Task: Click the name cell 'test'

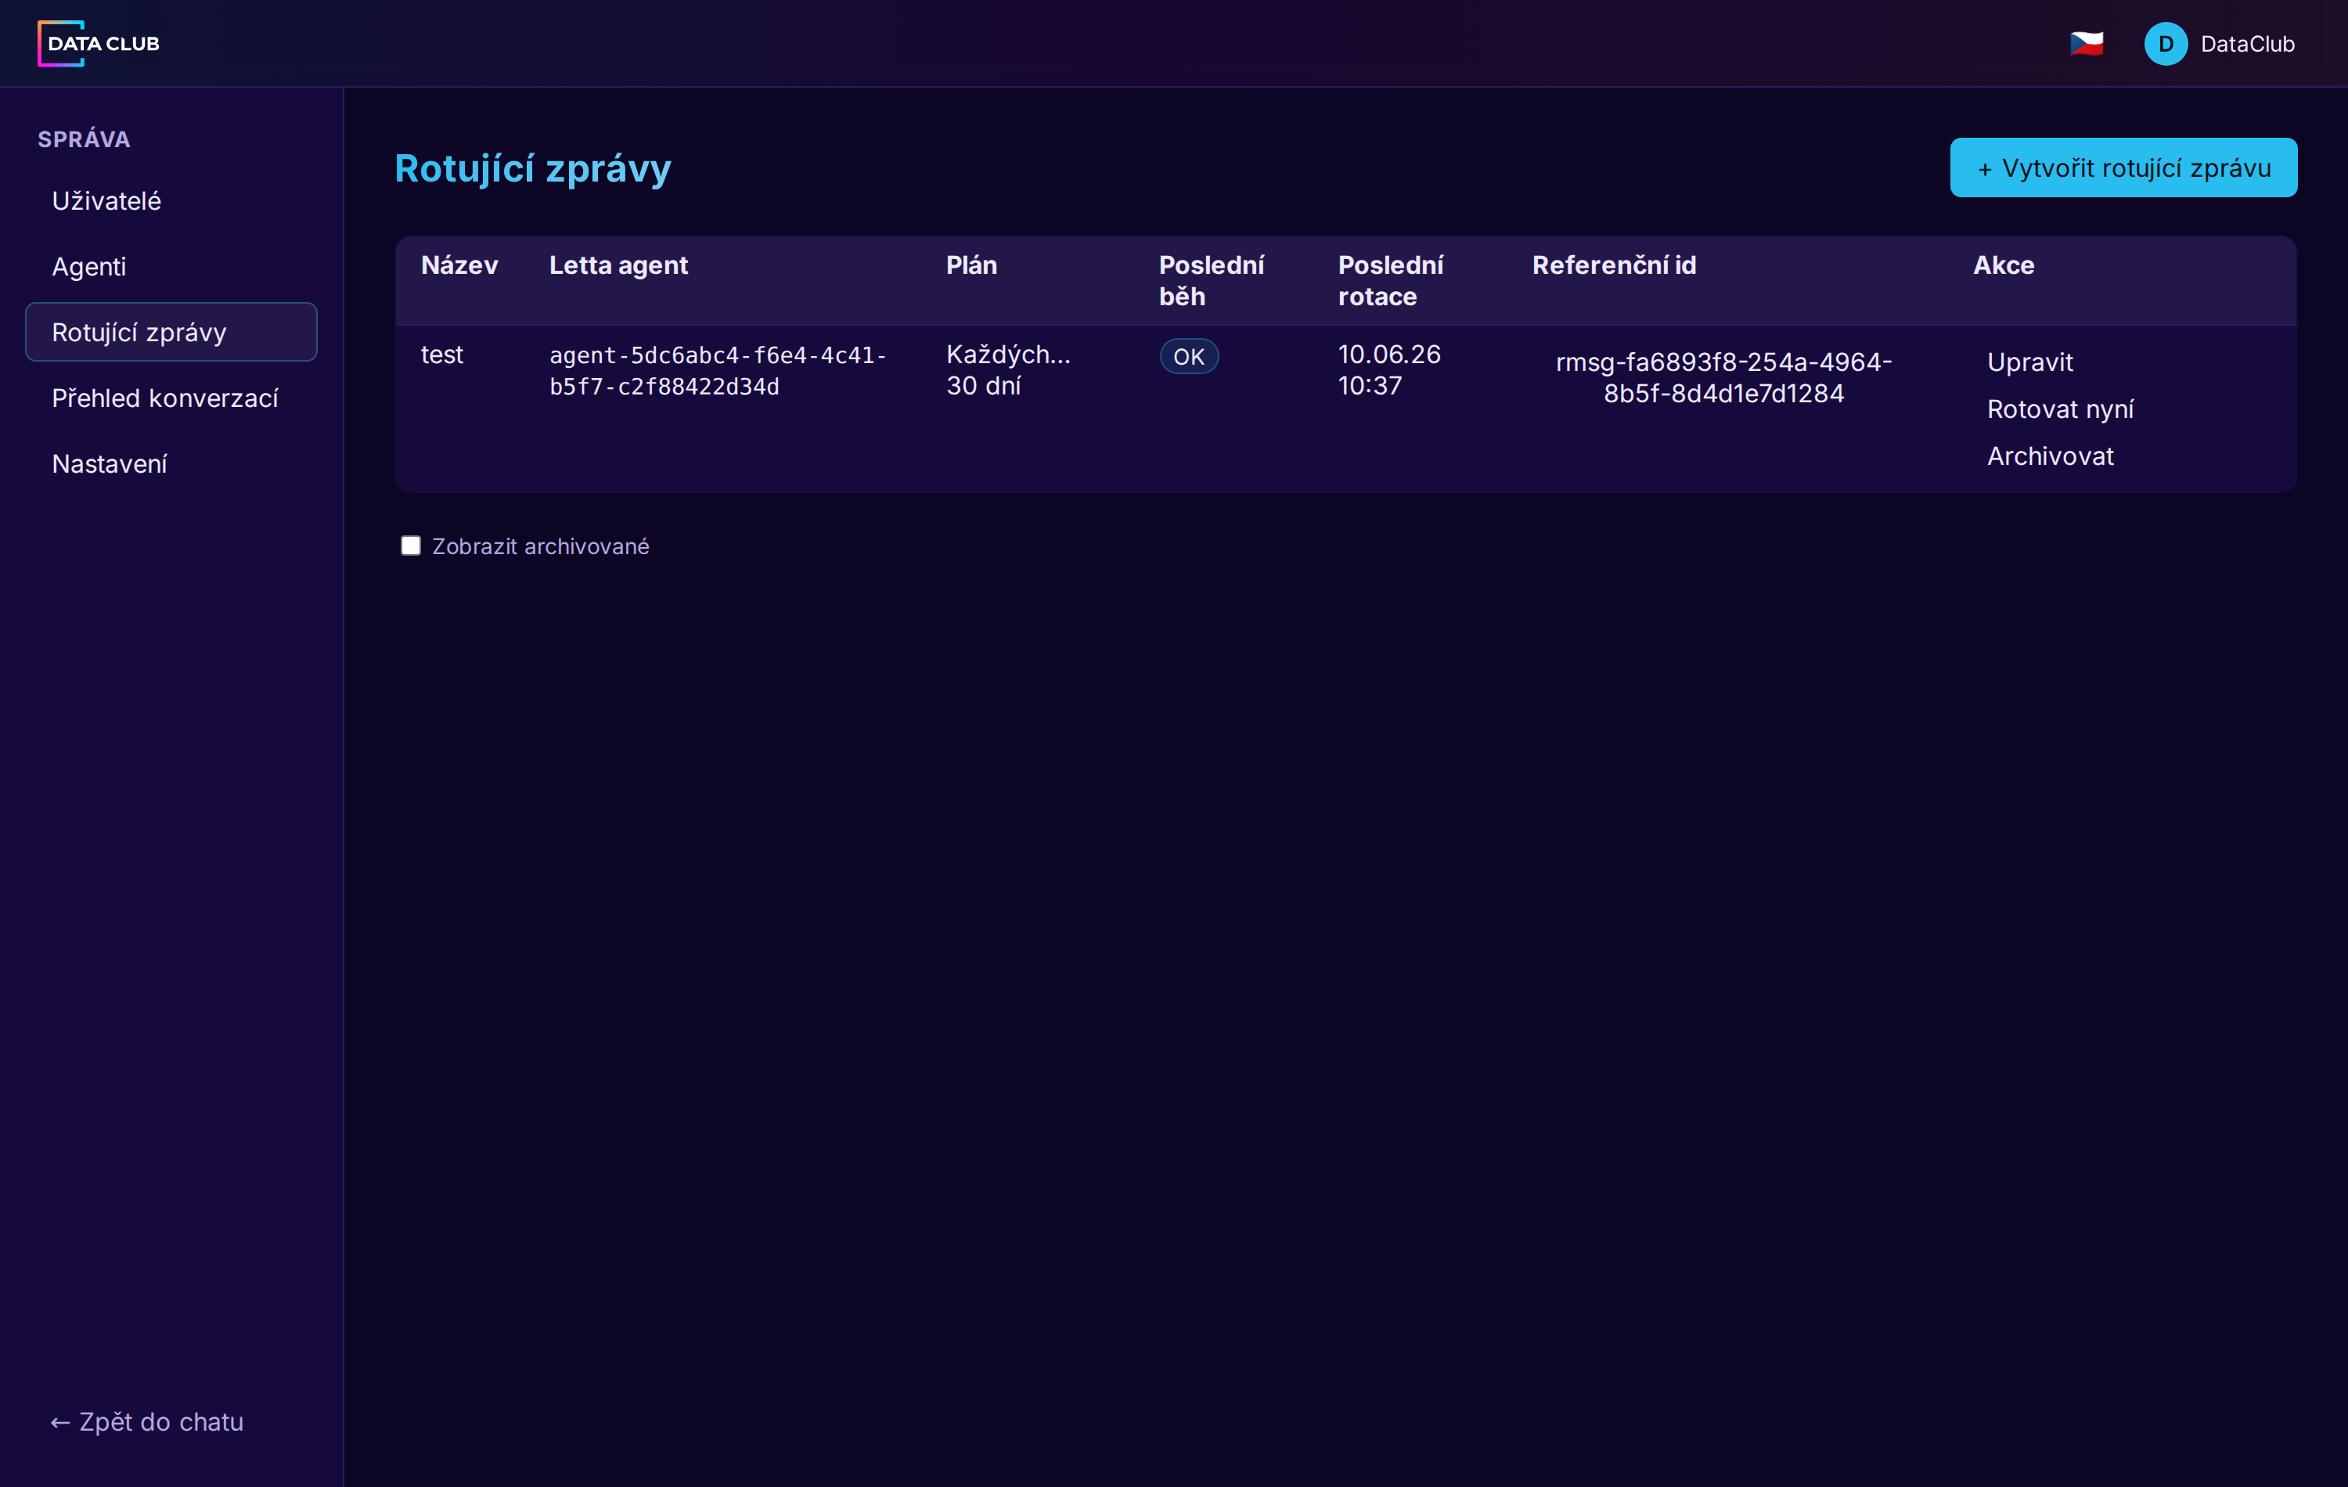Action: click(441, 354)
